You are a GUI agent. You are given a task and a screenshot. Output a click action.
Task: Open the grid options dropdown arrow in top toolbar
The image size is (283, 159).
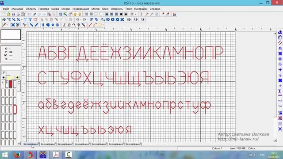[x=135, y=14]
